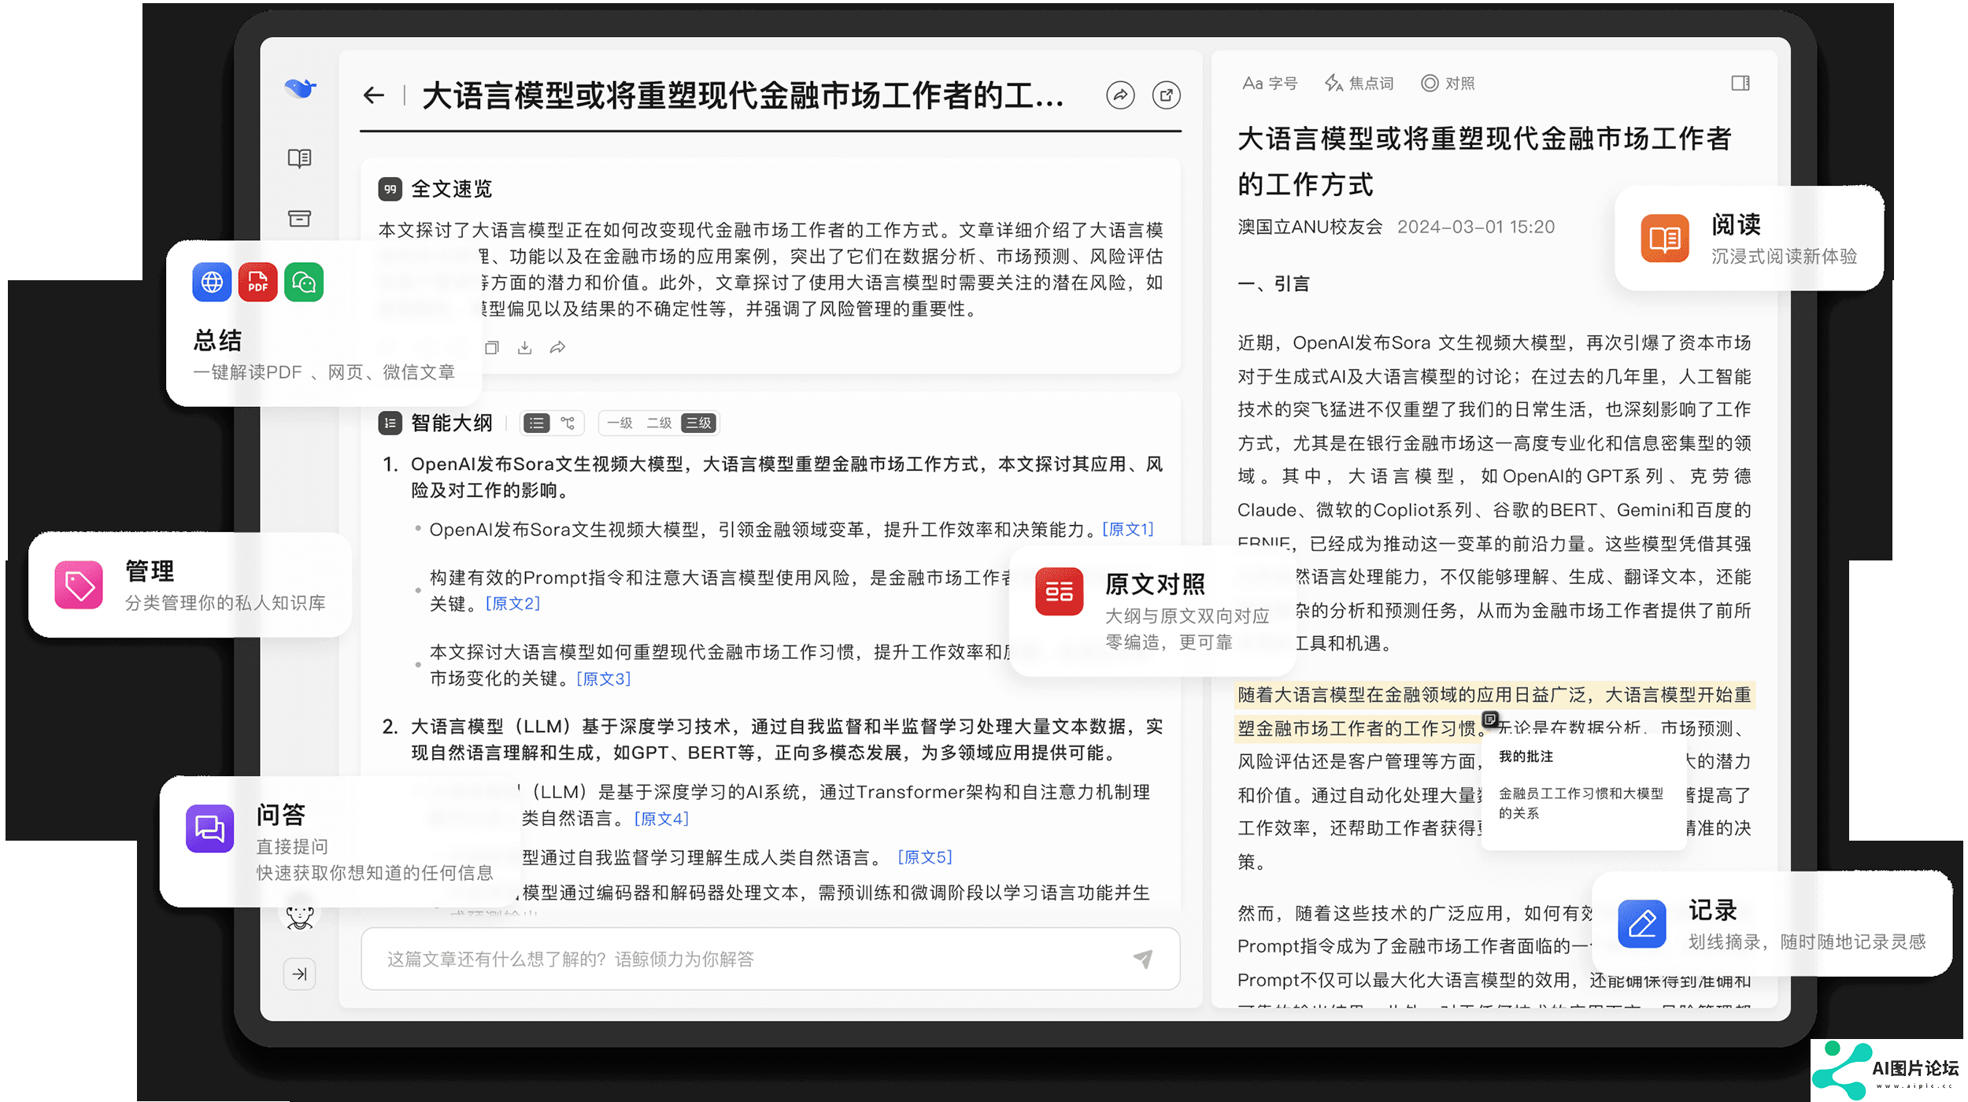Image resolution: width=1968 pixels, height=1102 pixels.
Task: Open the [原文4] source link
Action: point(661,819)
